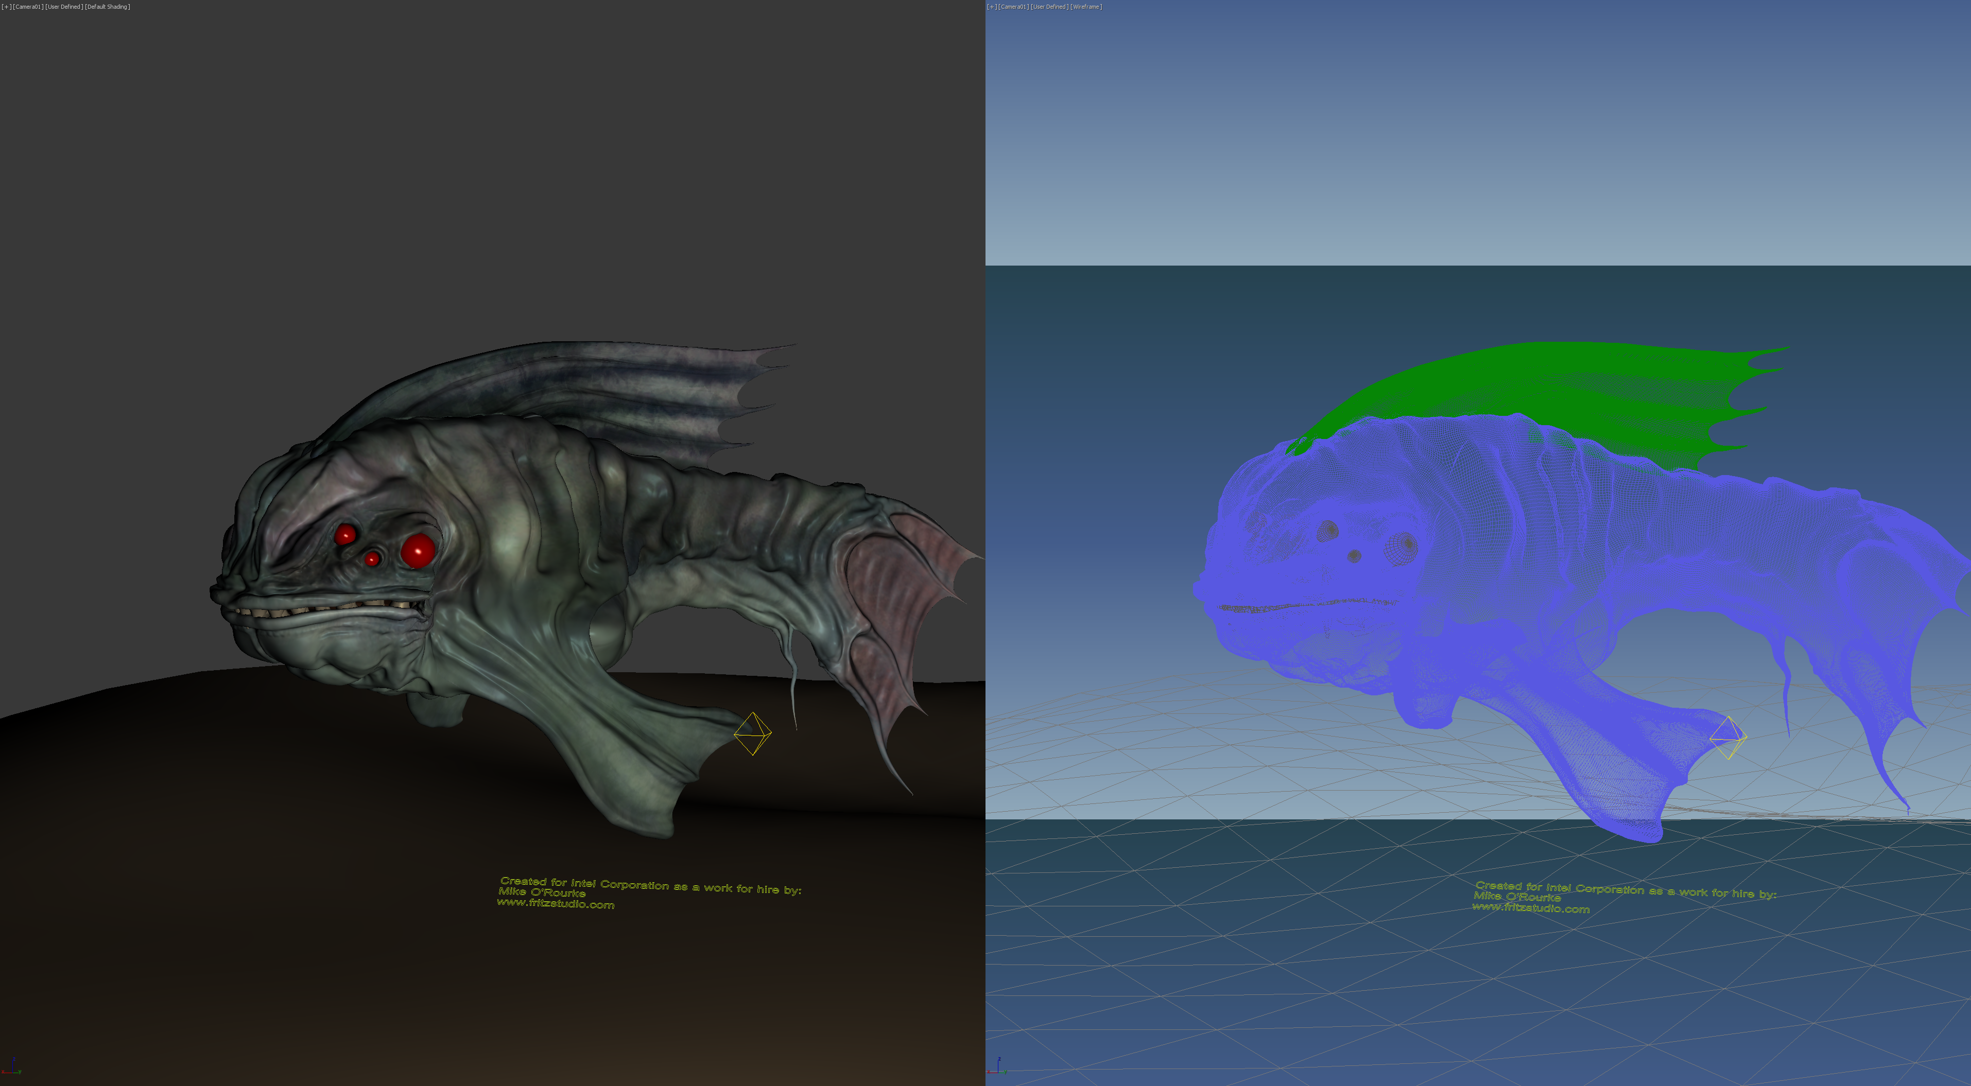Viewport: 1971px width, 1086px height.
Task: Open the Default Shading viewport menu
Action: tap(107, 7)
